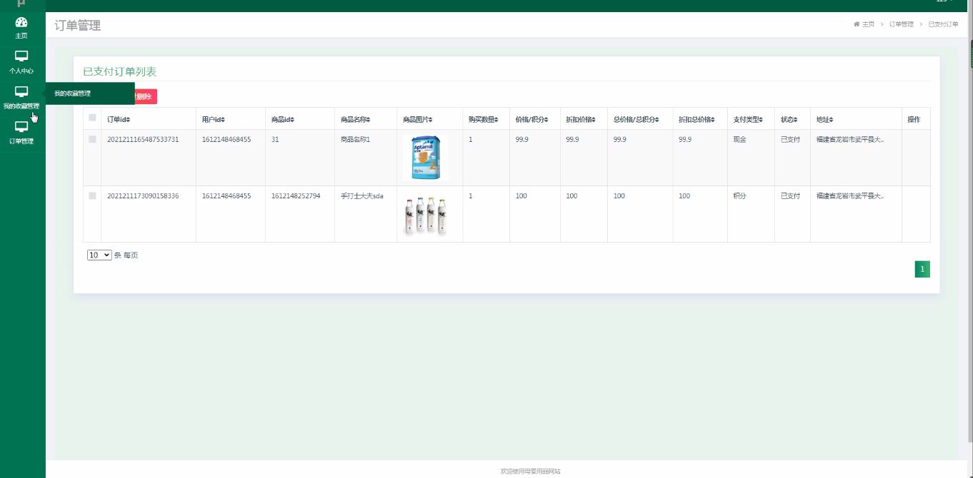Click product name 商品名称1
The height and width of the screenshot is (478, 973).
coord(355,139)
